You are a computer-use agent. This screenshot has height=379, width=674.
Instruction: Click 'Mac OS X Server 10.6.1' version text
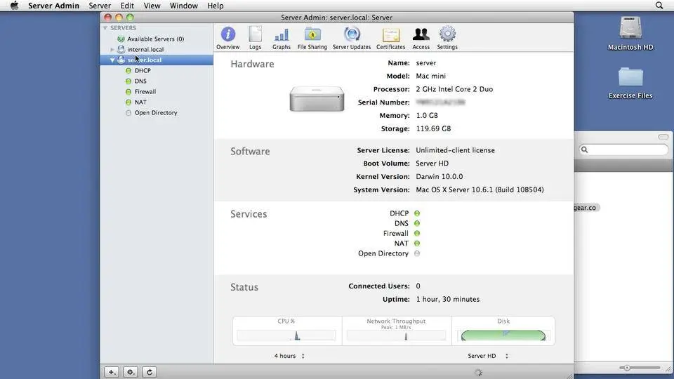click(x=454, y=190)
